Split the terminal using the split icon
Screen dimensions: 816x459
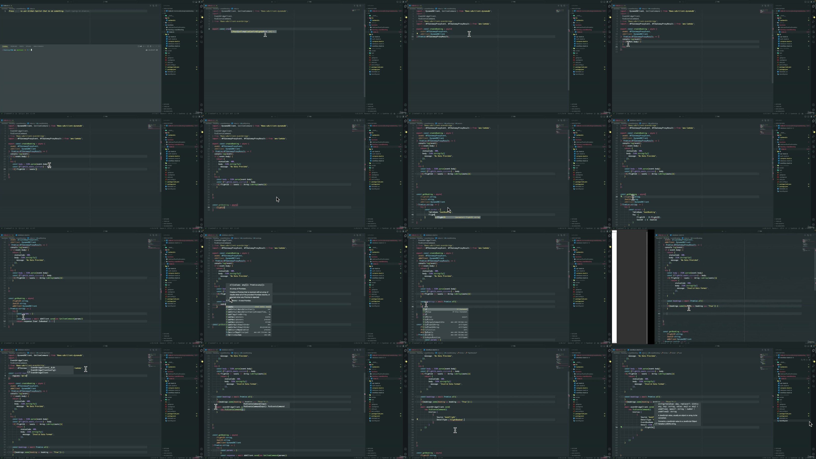click(x=148, y=47)
